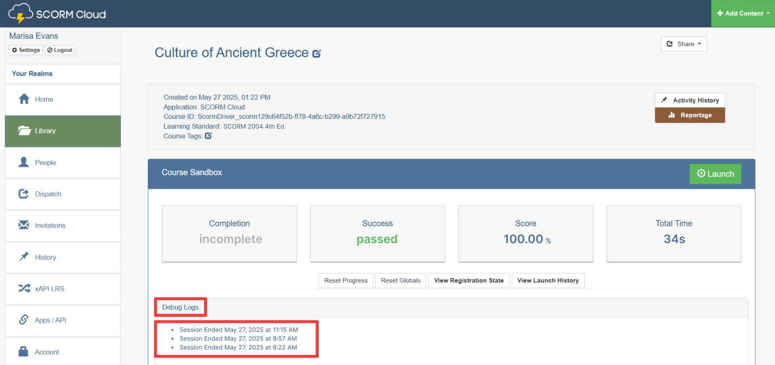775x365 pixels.
Task: Click the Invitations envelope icon
Action: click(x=23, y=225)
